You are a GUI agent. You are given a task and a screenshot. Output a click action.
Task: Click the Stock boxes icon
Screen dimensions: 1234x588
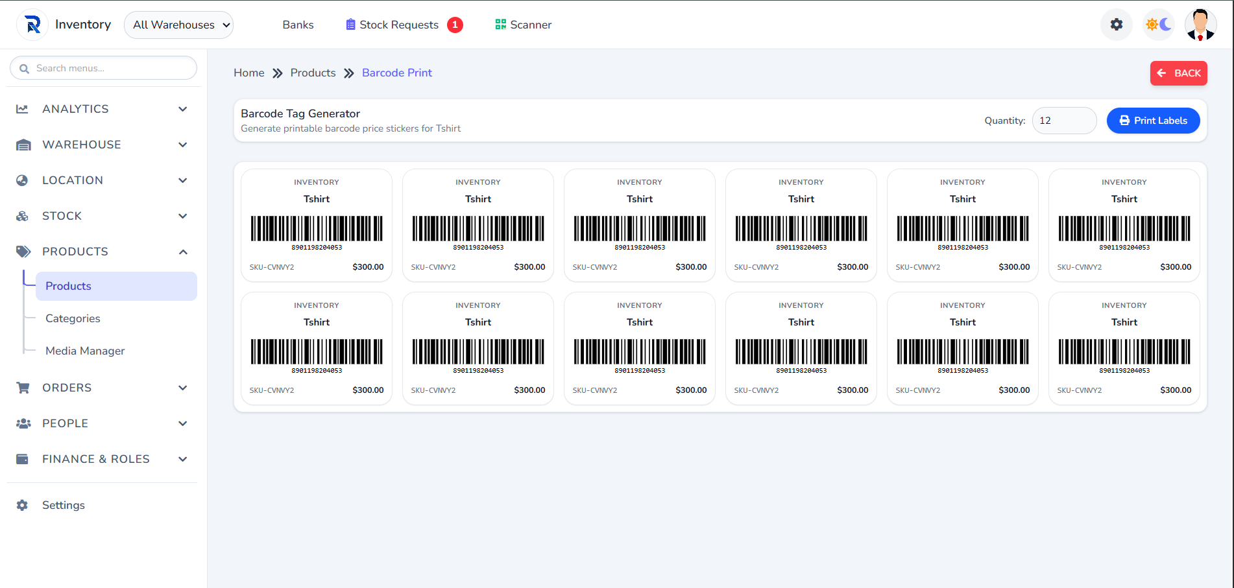click(22, 216)
